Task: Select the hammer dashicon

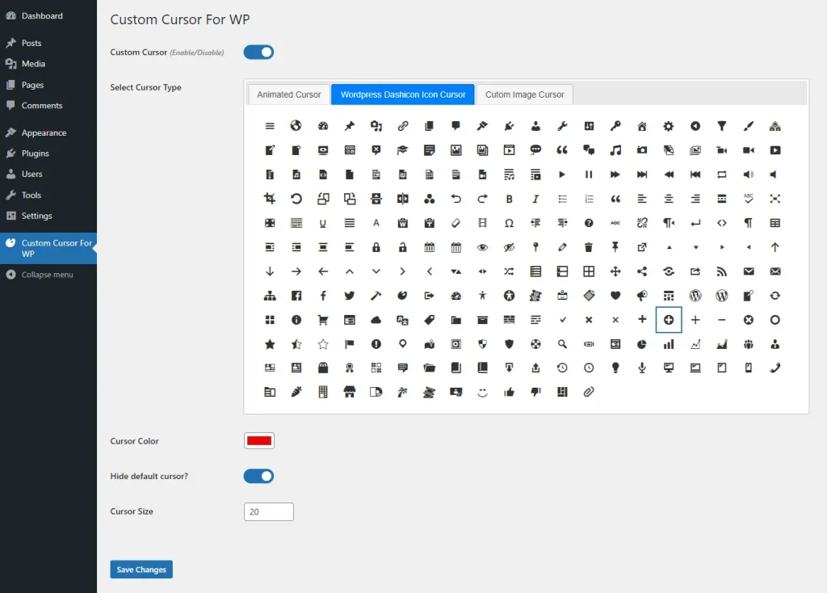Action: 376,296
